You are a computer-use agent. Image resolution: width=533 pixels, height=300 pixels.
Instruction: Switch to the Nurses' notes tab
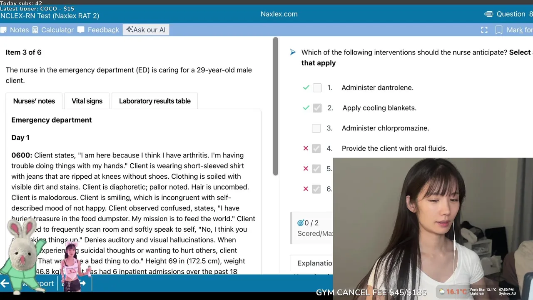click(34, 101)
